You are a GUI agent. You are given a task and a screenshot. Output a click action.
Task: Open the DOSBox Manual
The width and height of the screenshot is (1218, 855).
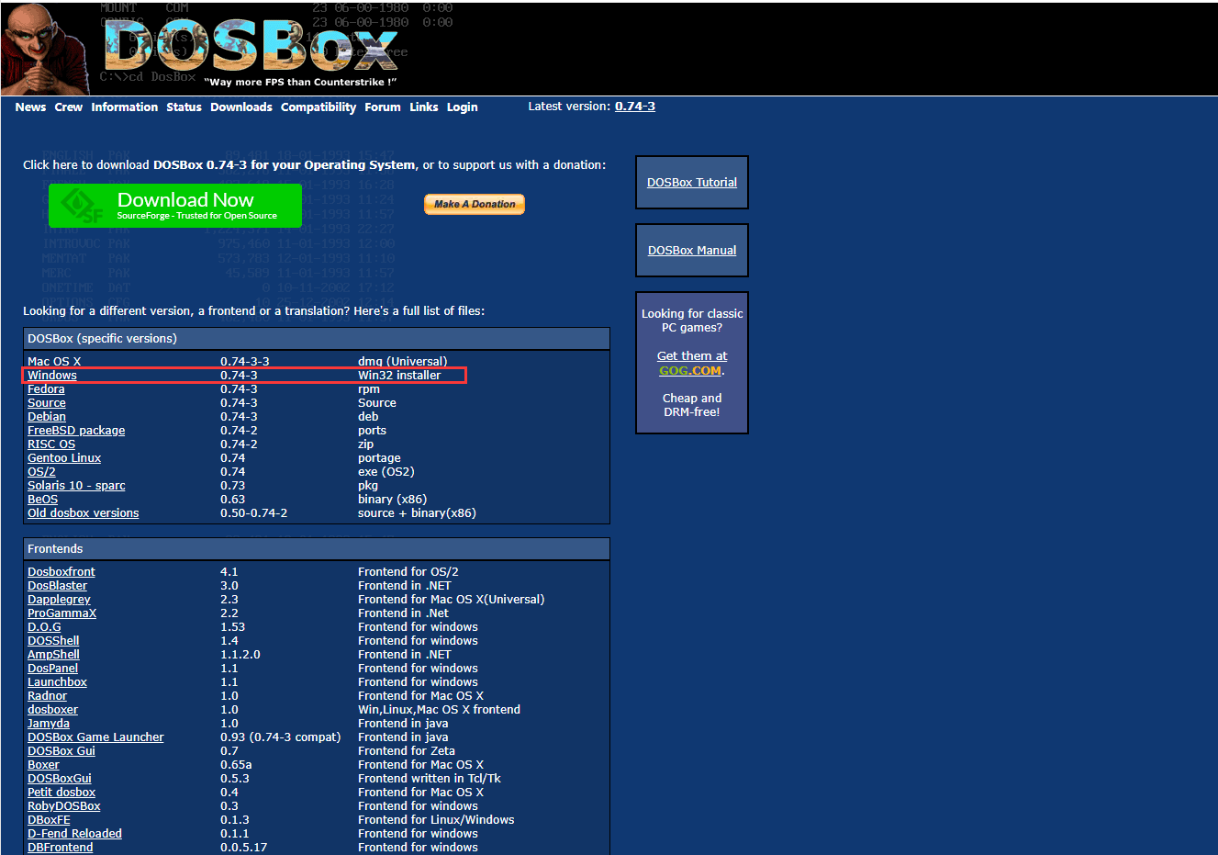click(x=691, y=250)
